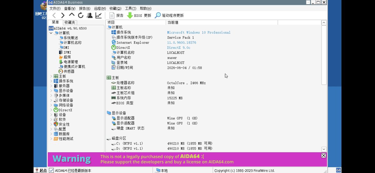Switch to the 收藏夹 tab
Image resolution: width=375 pixels, height=173 pixels.
[x=70, y=22]
